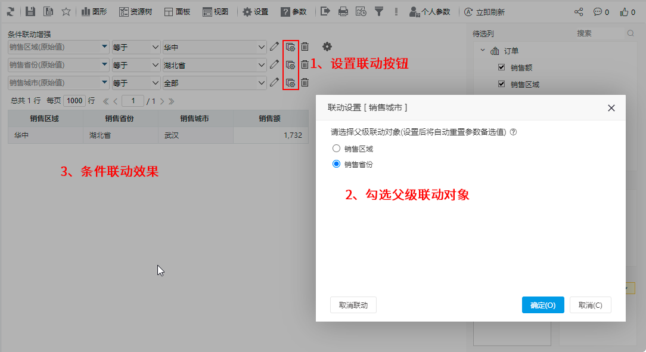This screenshot has width=646, height=352.
Task: Delete the 销售区域 condition with trash icon
Action: click(x=305, y=47)
